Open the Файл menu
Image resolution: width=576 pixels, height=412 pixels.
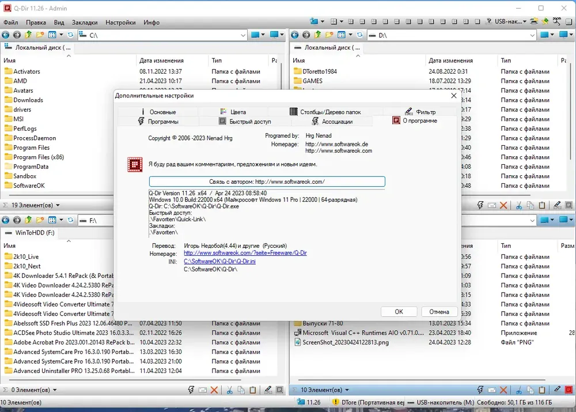[x=10, y=22]
